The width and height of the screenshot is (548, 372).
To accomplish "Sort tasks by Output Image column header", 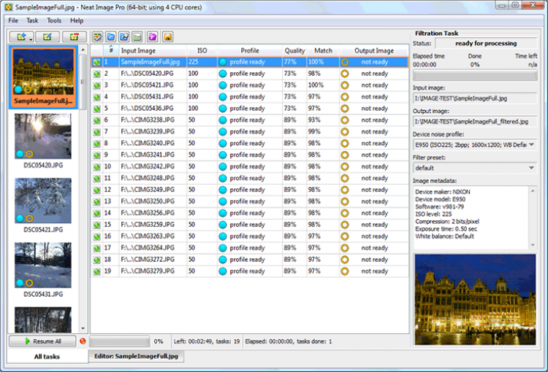I will [374, 50].
